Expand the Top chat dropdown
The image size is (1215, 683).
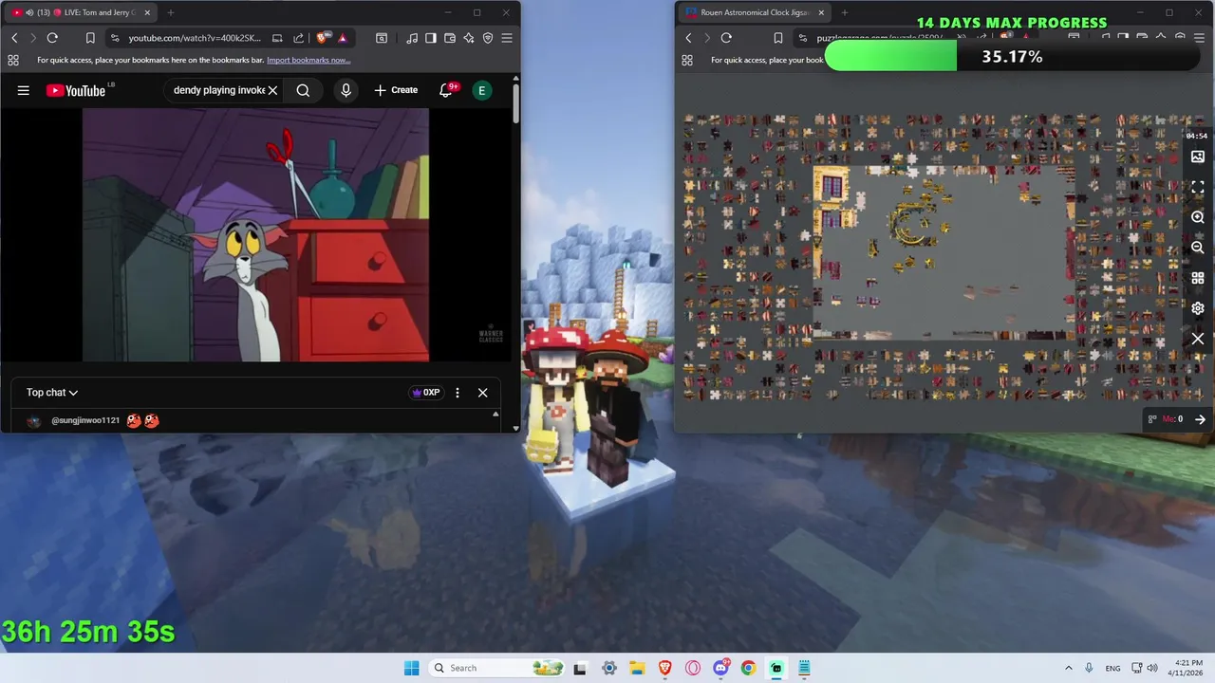click(x=51, y=392)
